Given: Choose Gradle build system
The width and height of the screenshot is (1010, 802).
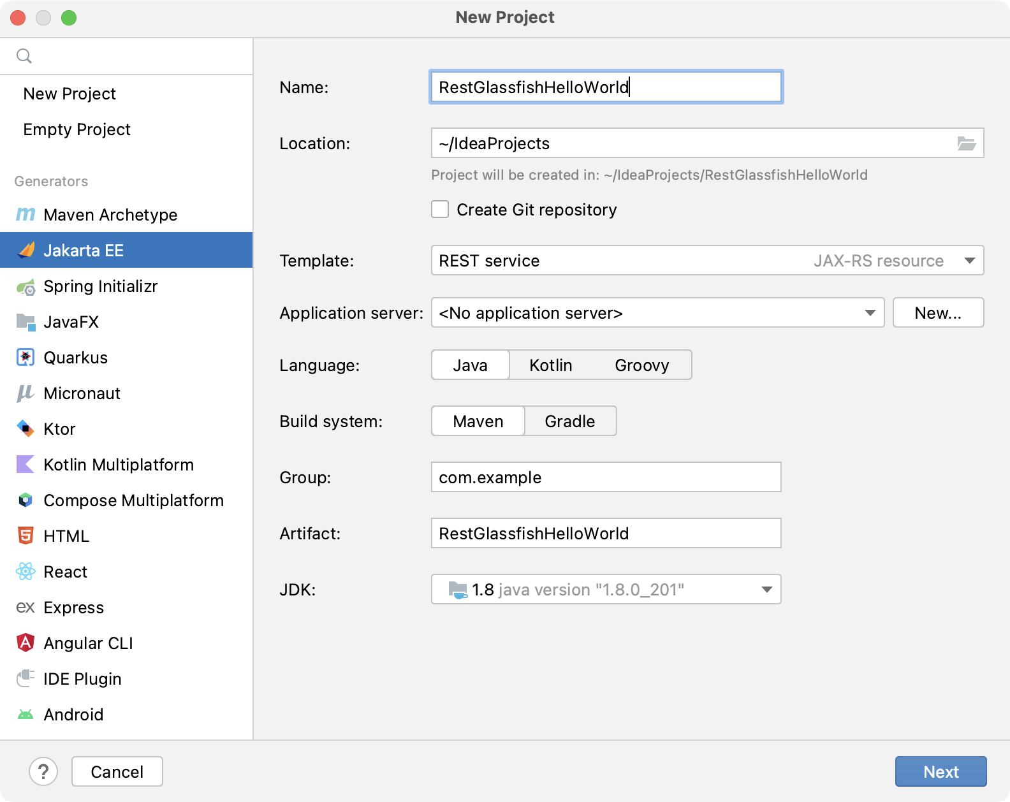Looking at the screenshot, I should [570, 421].
